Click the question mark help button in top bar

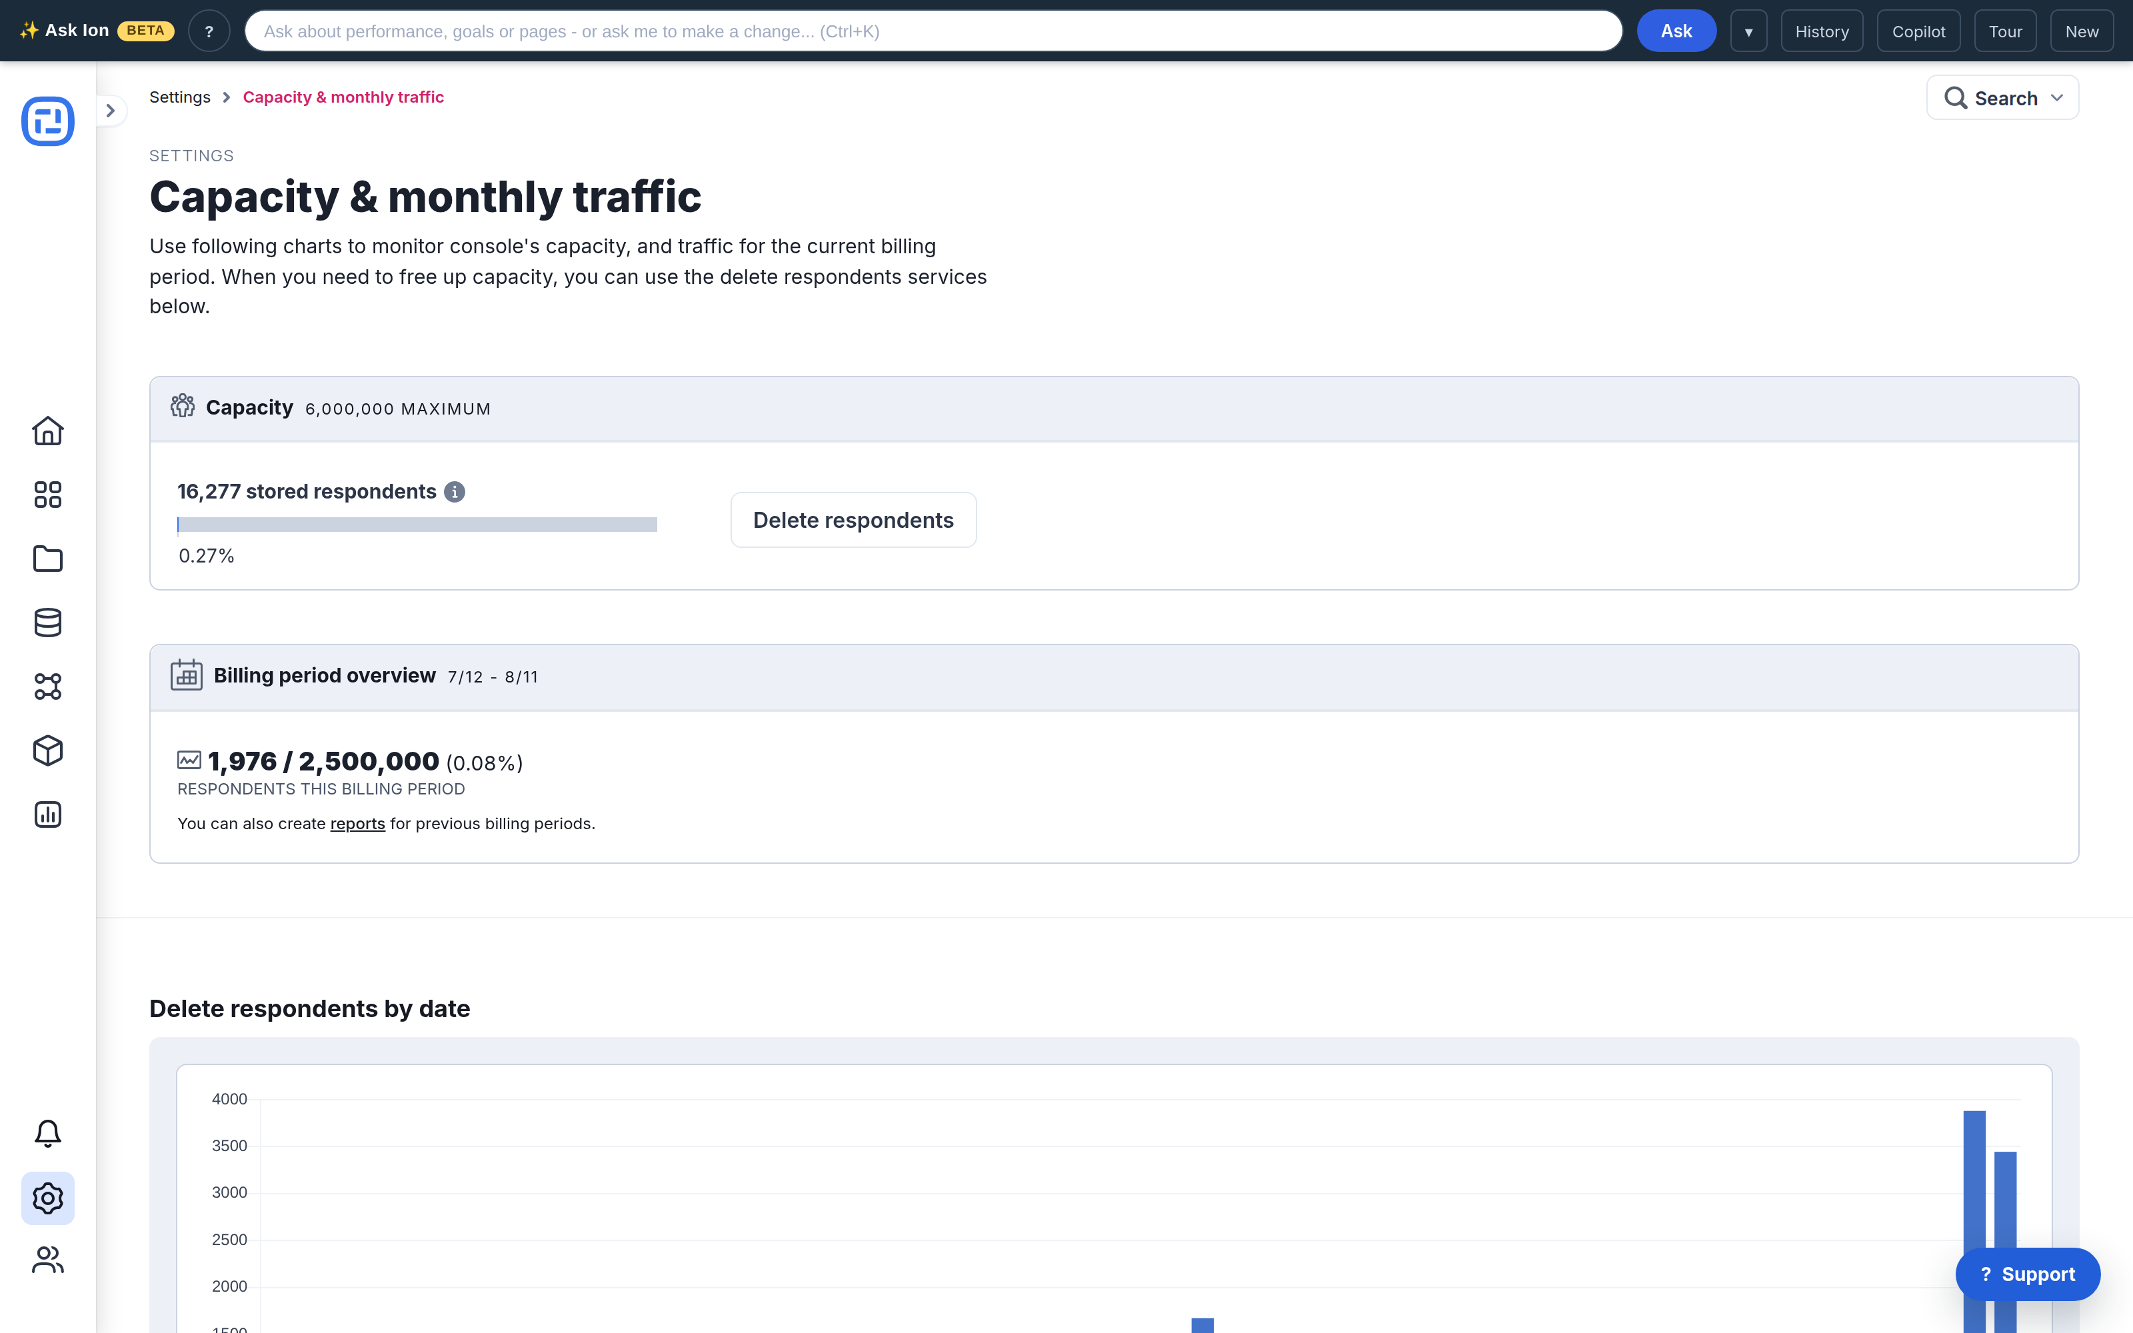[209, 31]
